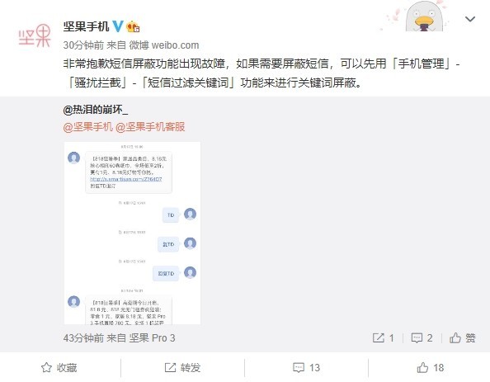Viewport: 490px width, 382px height.
Task: Open the 30分钟前 post timestamp
Action: pos(83,45)
